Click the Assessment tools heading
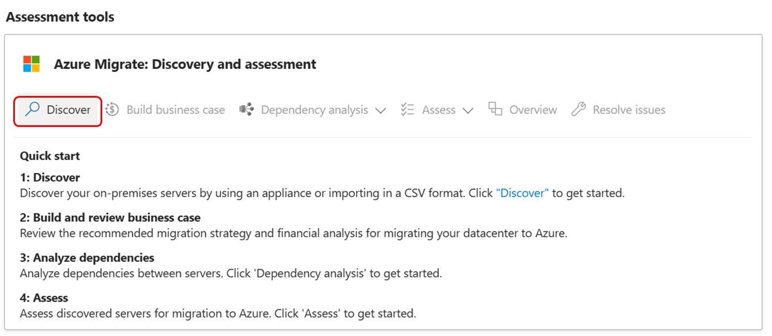This screenshot has height=336, width=772. 60,17
